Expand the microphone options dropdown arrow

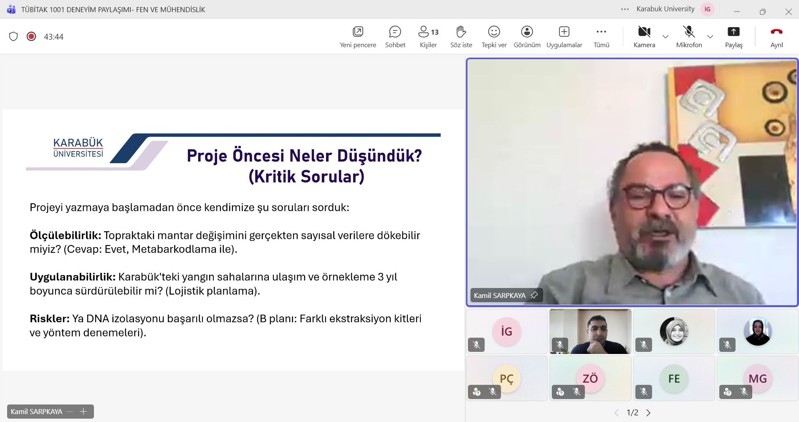[x=710, y=37]
